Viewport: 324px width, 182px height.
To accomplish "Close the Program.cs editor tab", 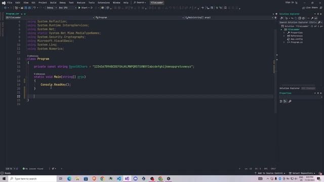I will point(25,14).
